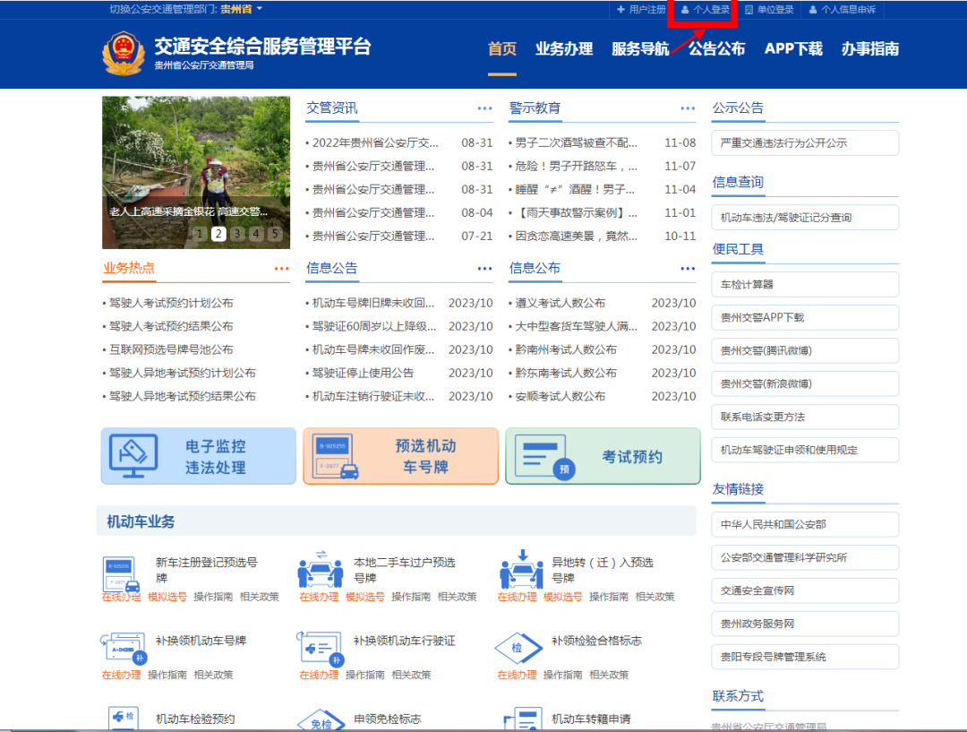Click the 机动车转籍申请 icon
Viewport: 967px width, 732px height.
pyautogui.click(x=523, y=719)
